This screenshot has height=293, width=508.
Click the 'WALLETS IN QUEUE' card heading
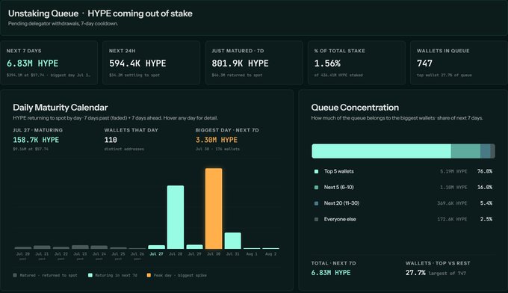443,51
